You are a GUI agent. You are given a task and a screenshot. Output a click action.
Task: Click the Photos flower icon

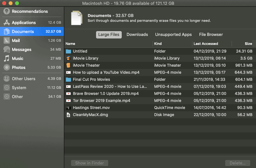[6, 68]
